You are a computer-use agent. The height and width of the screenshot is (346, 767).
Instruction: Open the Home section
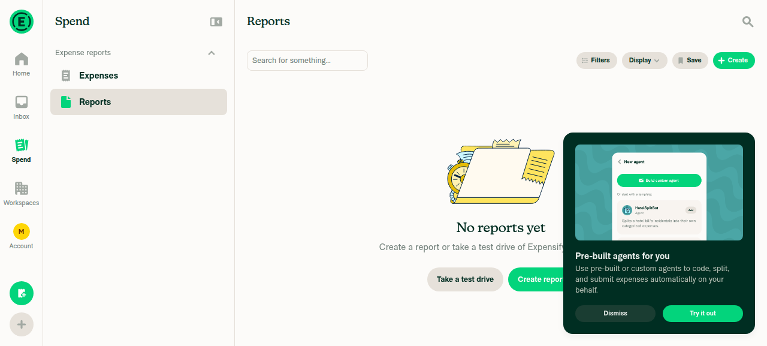click(21, 65)
